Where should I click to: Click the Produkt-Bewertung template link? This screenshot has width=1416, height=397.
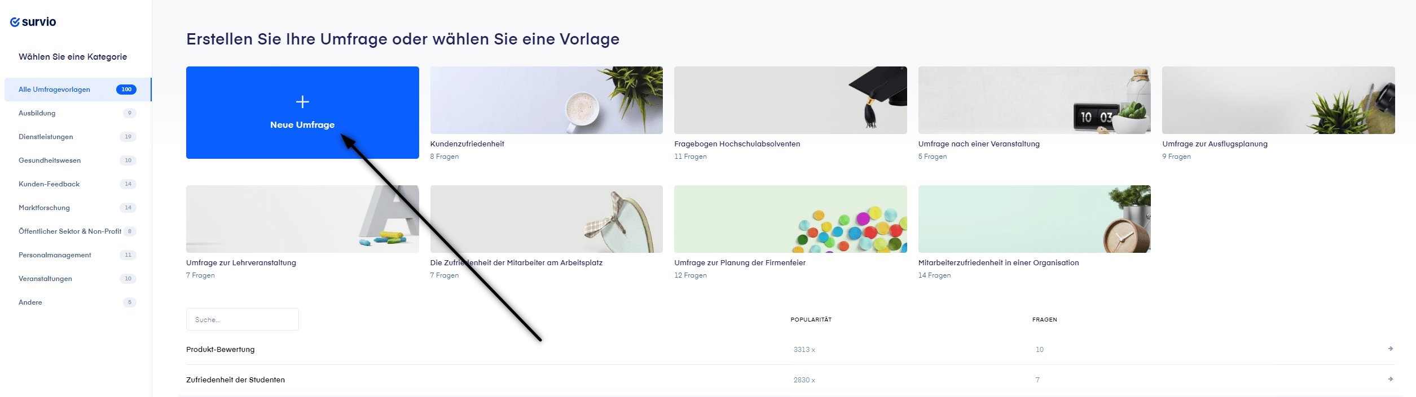(x=221, y=350)
